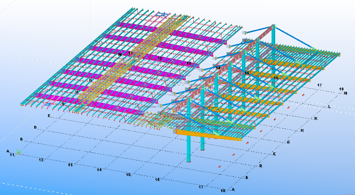Click grid label M at the far right
This screenshot has height=195, width=355.
346,94
